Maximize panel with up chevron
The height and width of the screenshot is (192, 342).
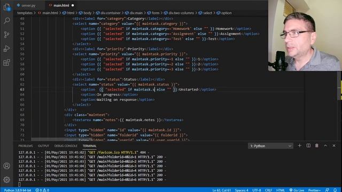coord(325,146)
